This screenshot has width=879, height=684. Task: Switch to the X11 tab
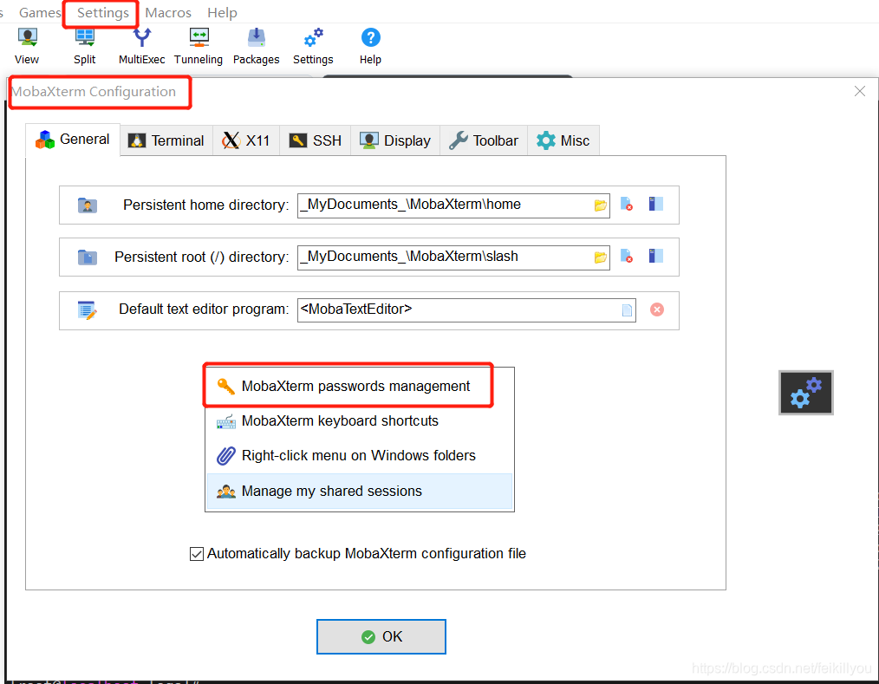pyautogui.click(x=246, y=140)
